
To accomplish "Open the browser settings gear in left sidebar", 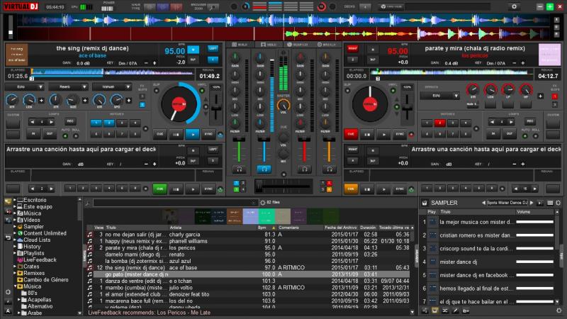I will tap(8, 292).
